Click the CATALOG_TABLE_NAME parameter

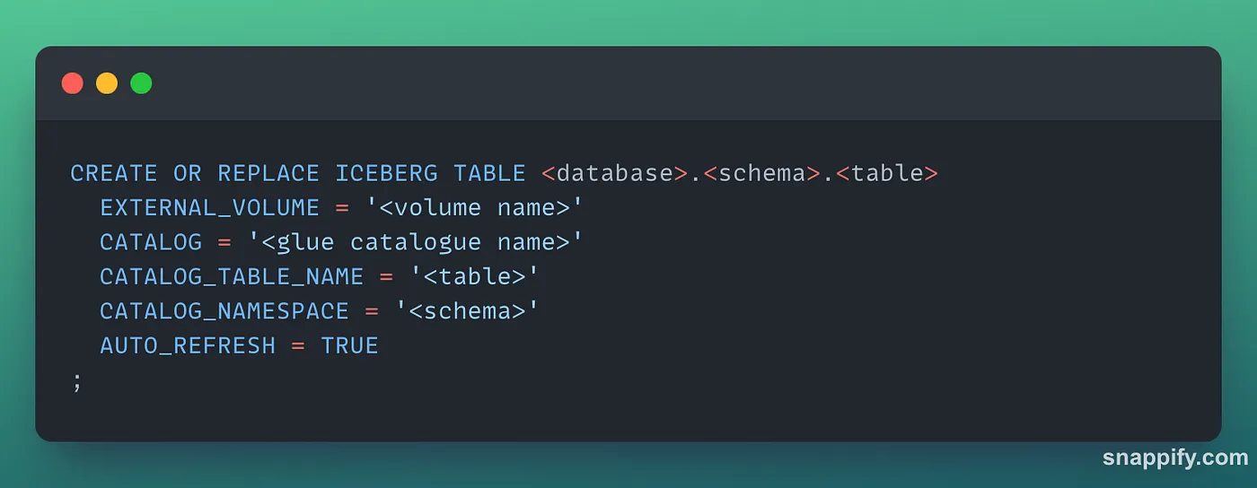coord(232,276)
